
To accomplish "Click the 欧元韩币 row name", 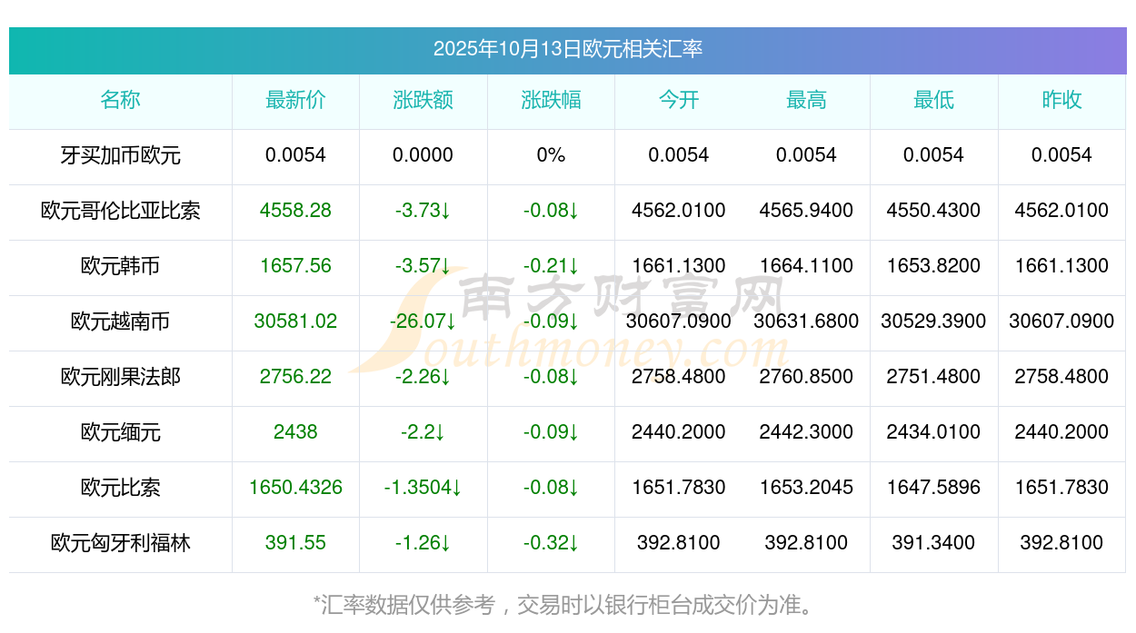I will (120, 266).
